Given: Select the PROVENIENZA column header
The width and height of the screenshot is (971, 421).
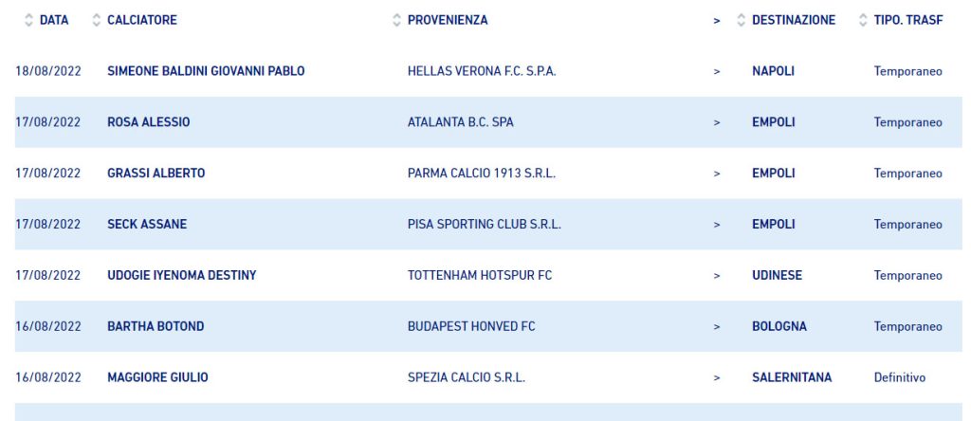Looking at the screenshot, I should click(x=448, y=21).
